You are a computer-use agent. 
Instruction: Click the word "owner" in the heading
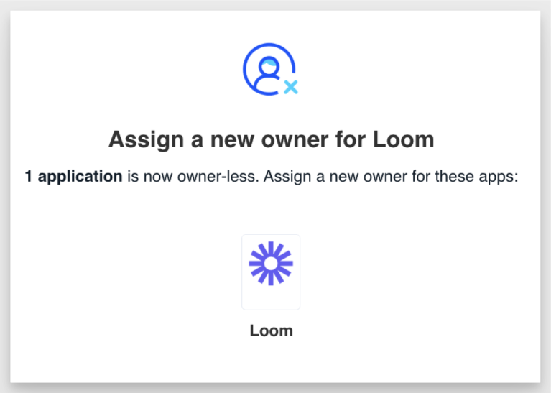point(295,139)
